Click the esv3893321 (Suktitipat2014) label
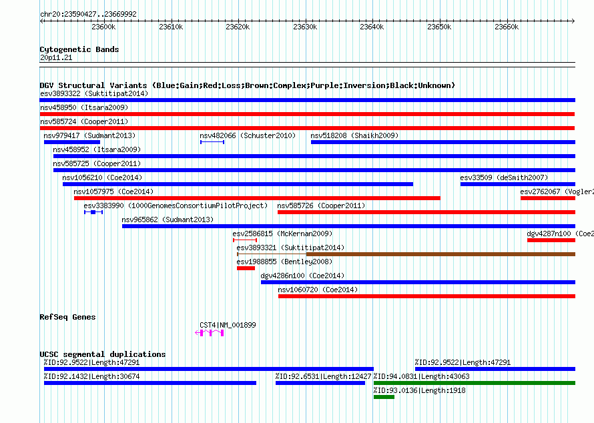594x423 pixels. pyautogui.click(x=290, y=248)
